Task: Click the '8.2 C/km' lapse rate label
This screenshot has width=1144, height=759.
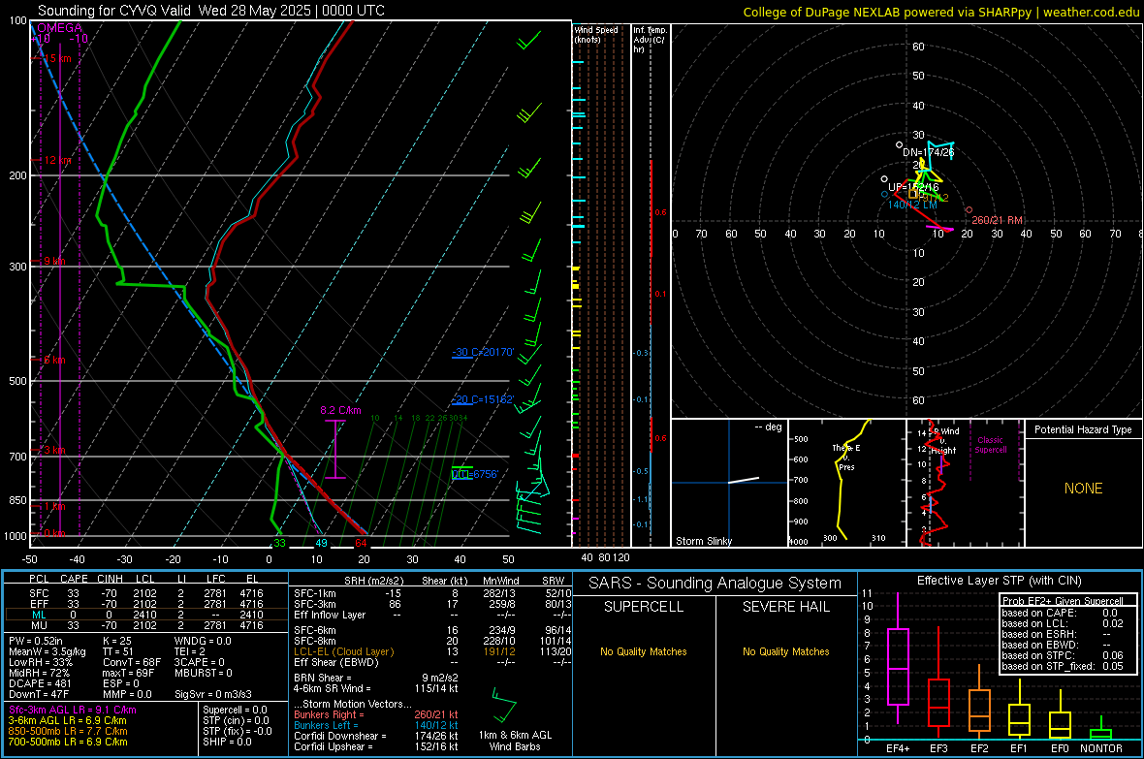Action: [340, 410]
